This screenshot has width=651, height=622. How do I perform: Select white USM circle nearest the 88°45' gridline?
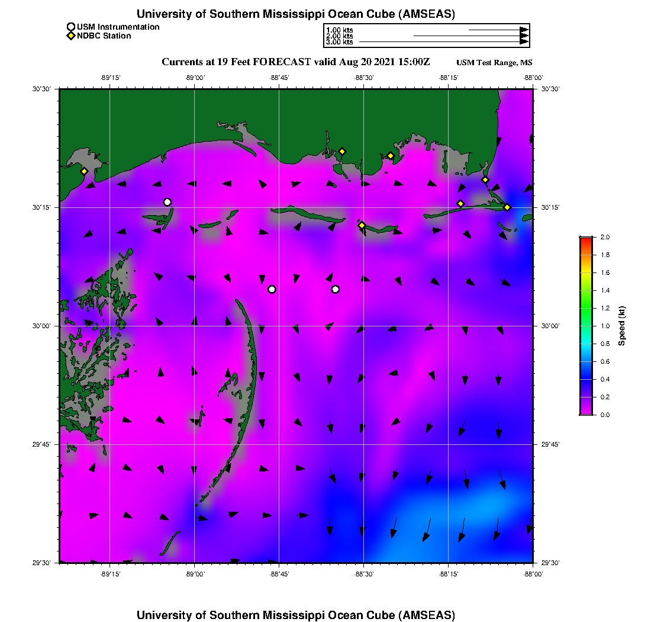[x=272, y=289]
